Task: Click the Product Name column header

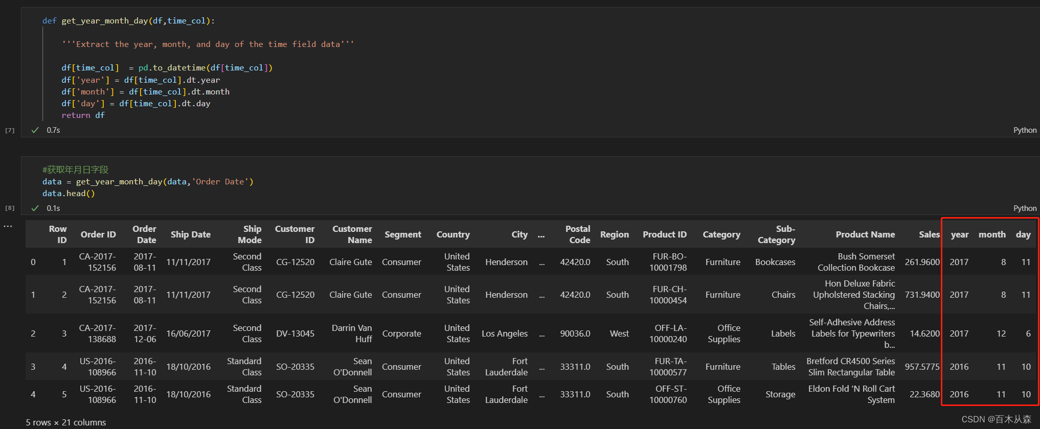Action: [865, 234]
